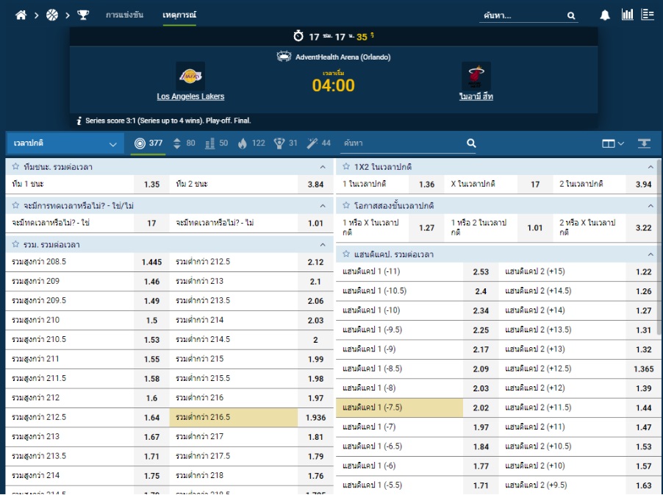Open notifications bell icon
Screen dimensions: 663x495
(x=605, y=15)
